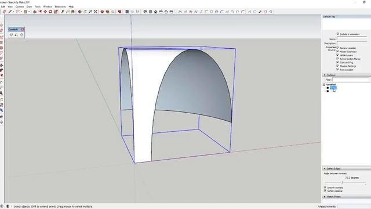Uncheck Hidden Geometry property
The height and width of the screenshot is (209, 371).
337,51
